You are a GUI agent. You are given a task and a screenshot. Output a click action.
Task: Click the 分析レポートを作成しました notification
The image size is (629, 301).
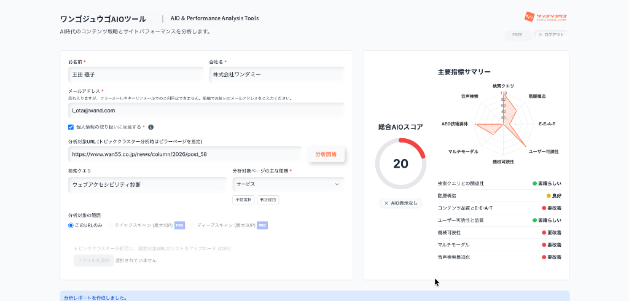(314, 296)
